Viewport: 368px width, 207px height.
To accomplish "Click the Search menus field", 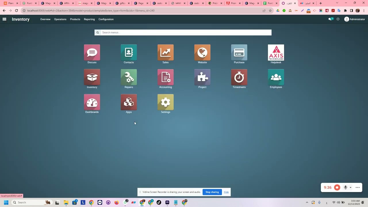I will pyautogui.click(x=186, y=32).
